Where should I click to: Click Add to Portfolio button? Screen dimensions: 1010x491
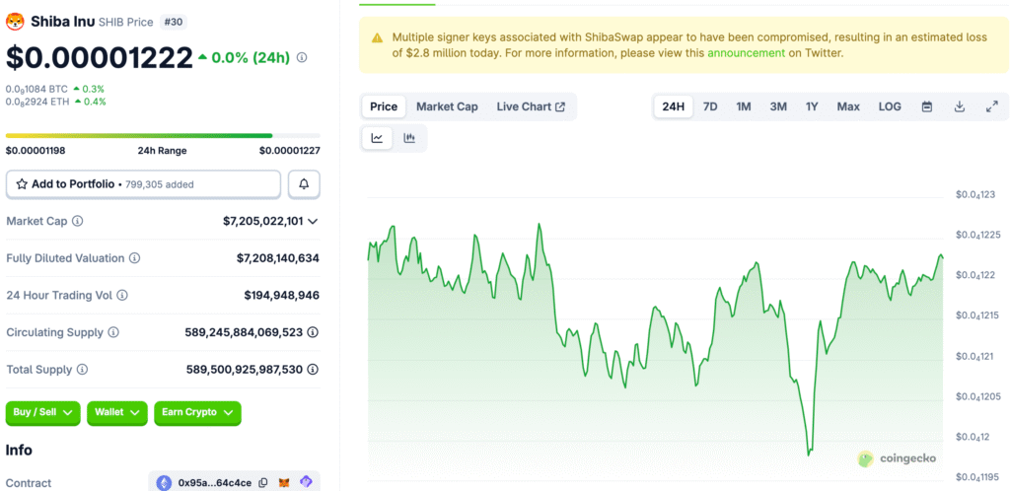pyautogui.click(x=144, y=184)
